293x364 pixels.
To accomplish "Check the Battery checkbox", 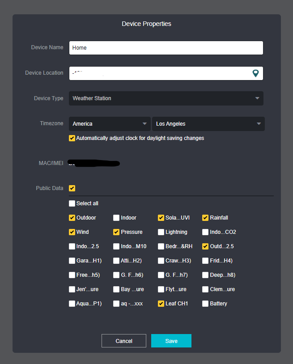I will (205, 304).
